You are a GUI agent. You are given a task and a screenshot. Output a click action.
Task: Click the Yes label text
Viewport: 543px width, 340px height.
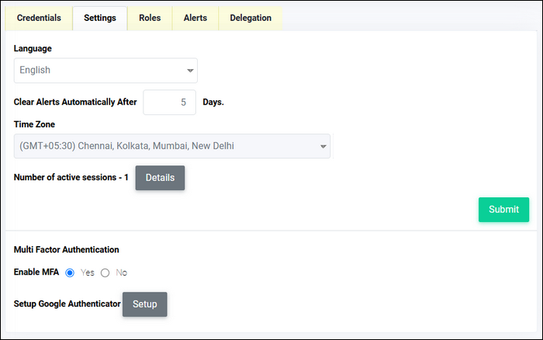87,272
